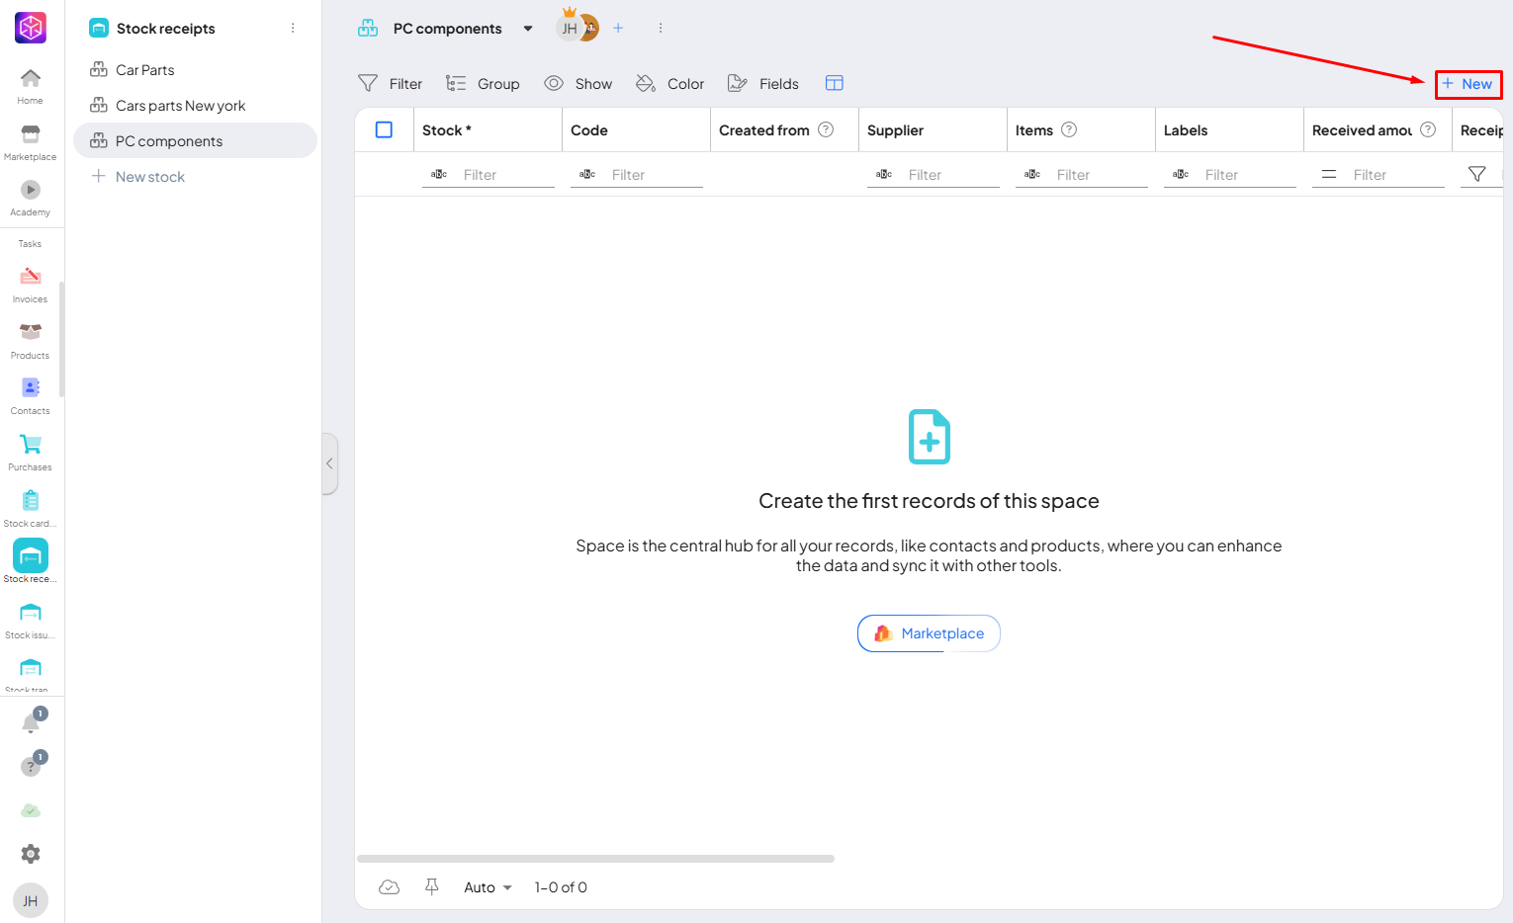
Task: Open the Auto row height dropdown
Action: coord(488,887)
